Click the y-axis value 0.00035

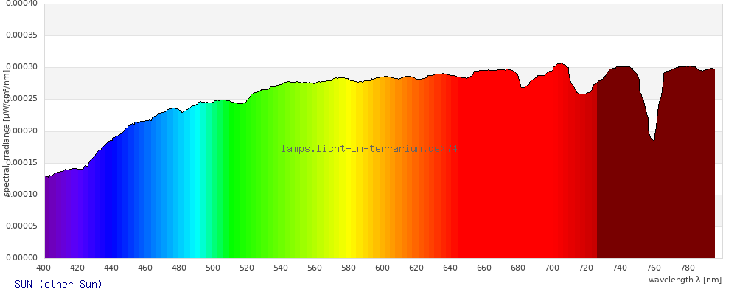[21, 35]
